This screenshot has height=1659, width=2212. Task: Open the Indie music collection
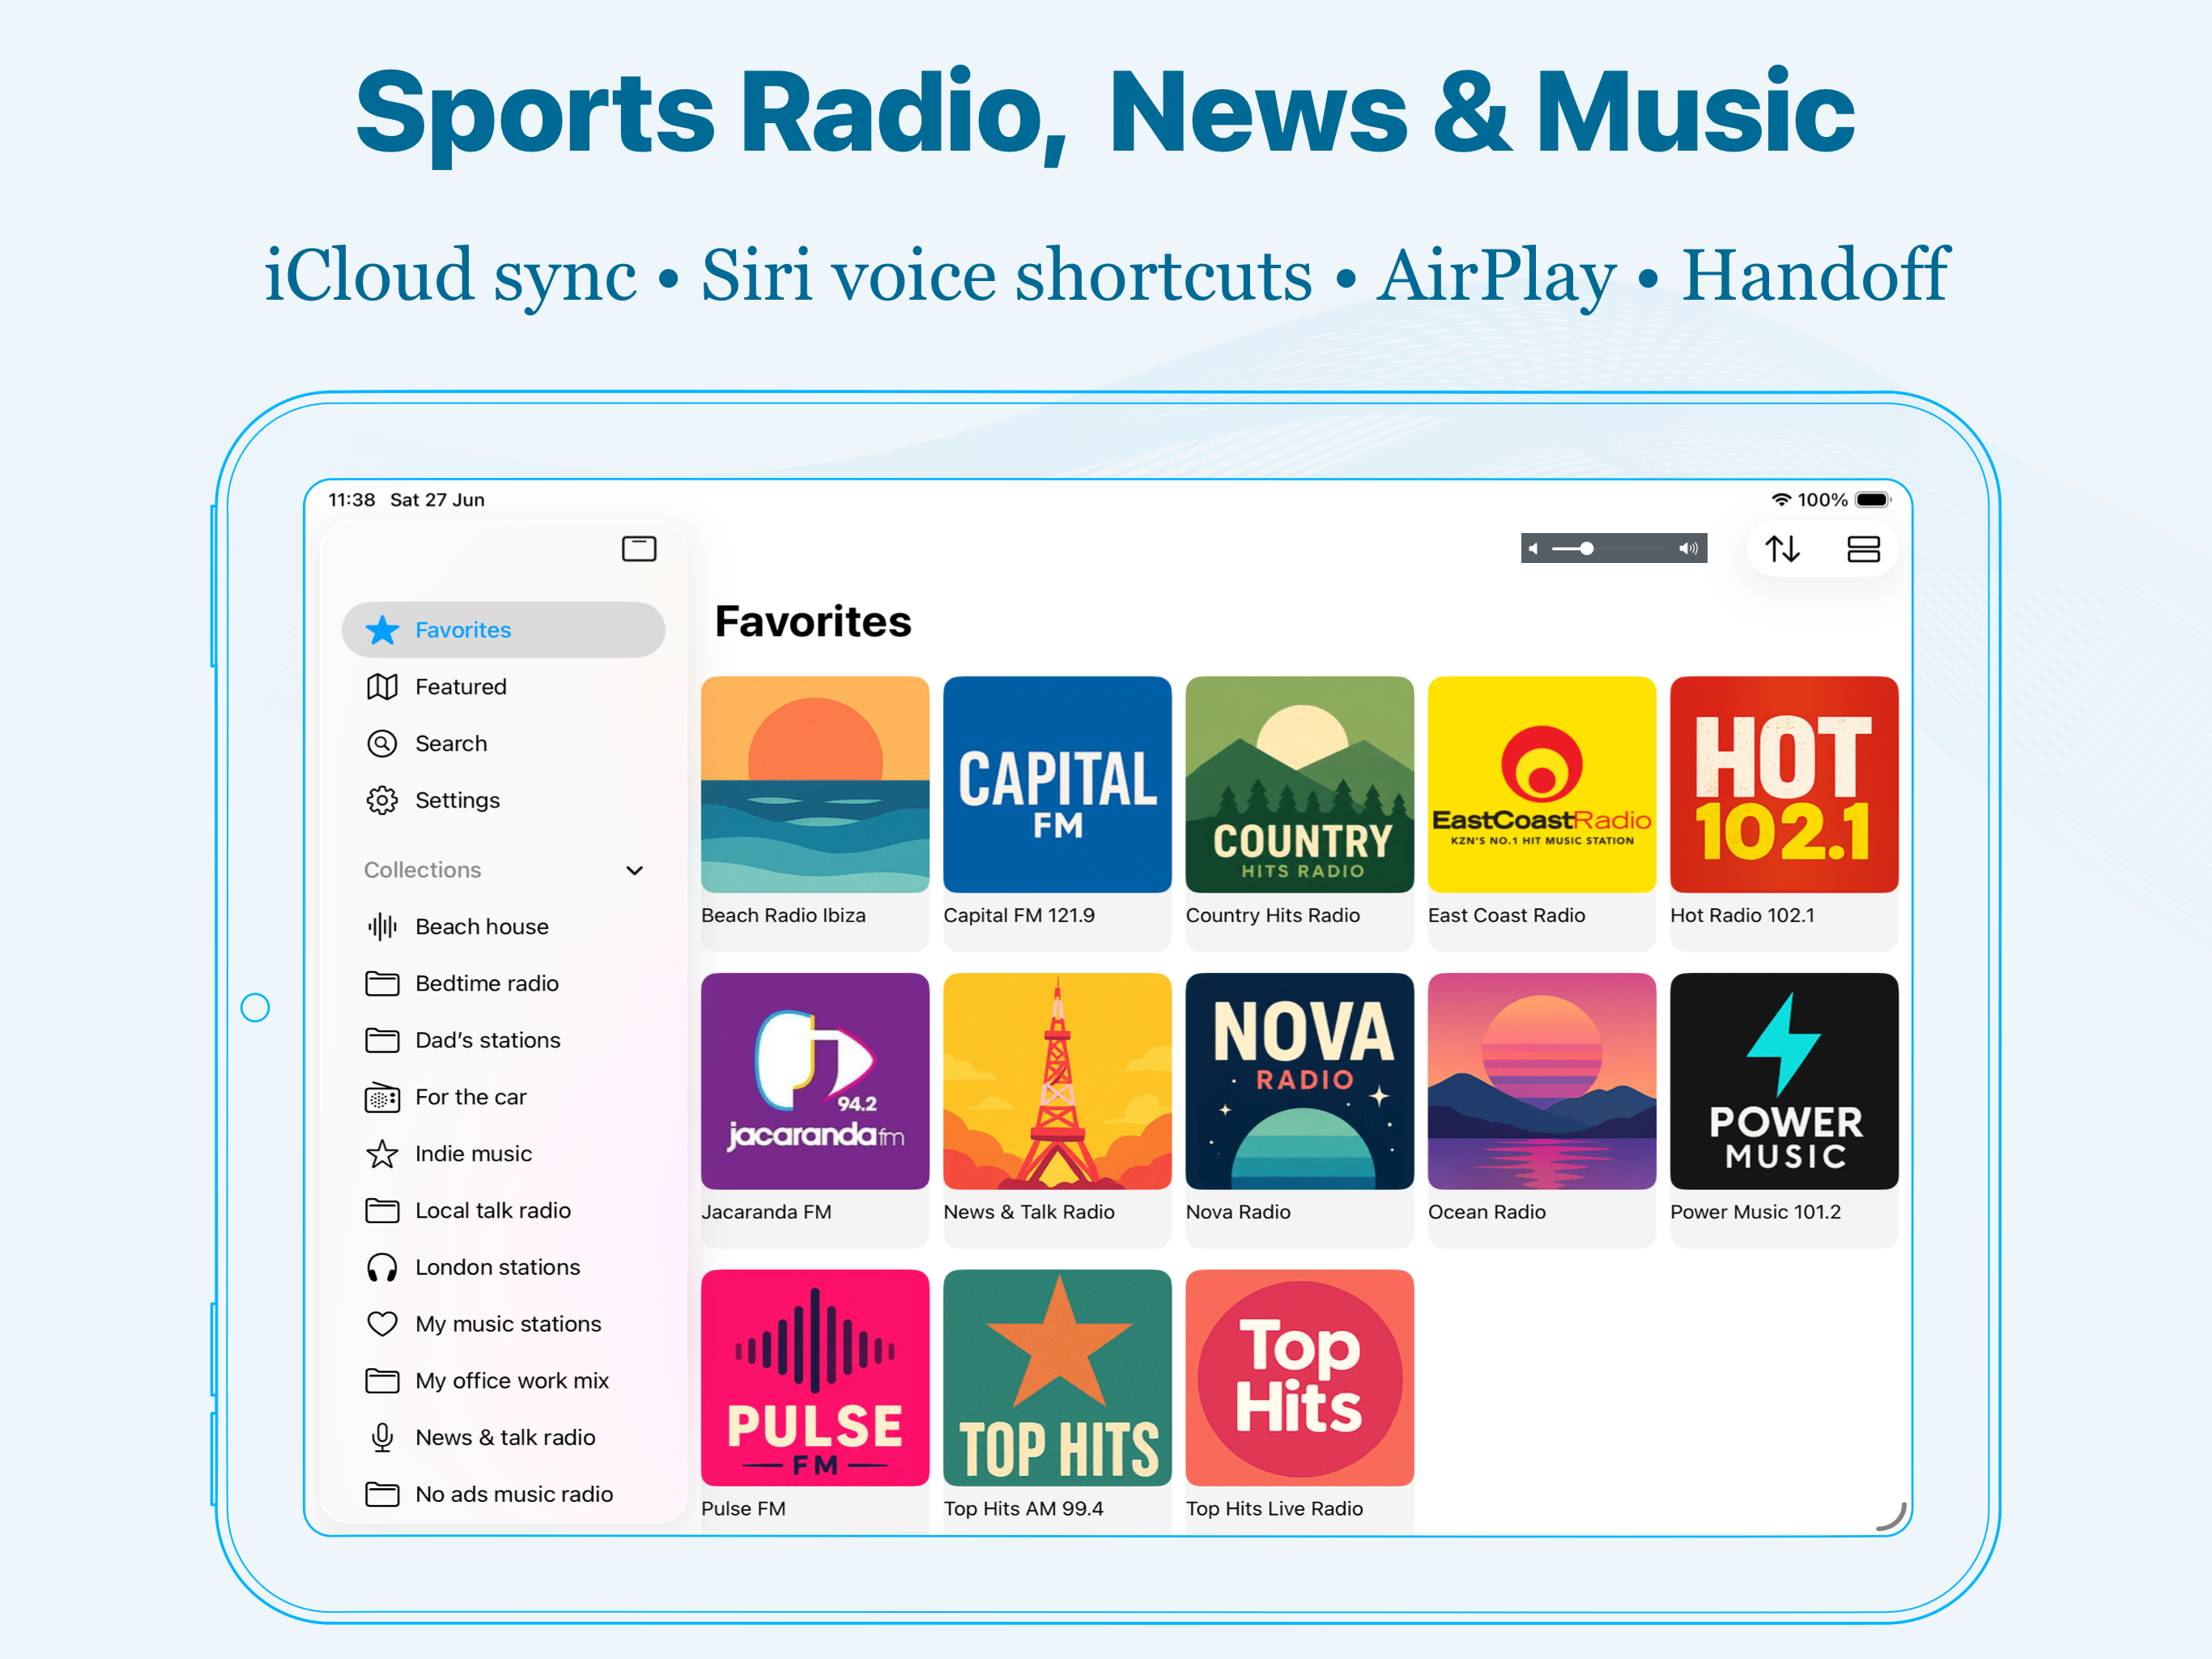(503, 1154)
